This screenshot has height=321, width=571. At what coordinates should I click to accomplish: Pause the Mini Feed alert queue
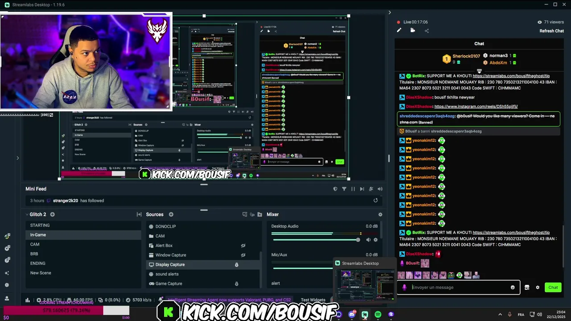click(x=353, y=189)
